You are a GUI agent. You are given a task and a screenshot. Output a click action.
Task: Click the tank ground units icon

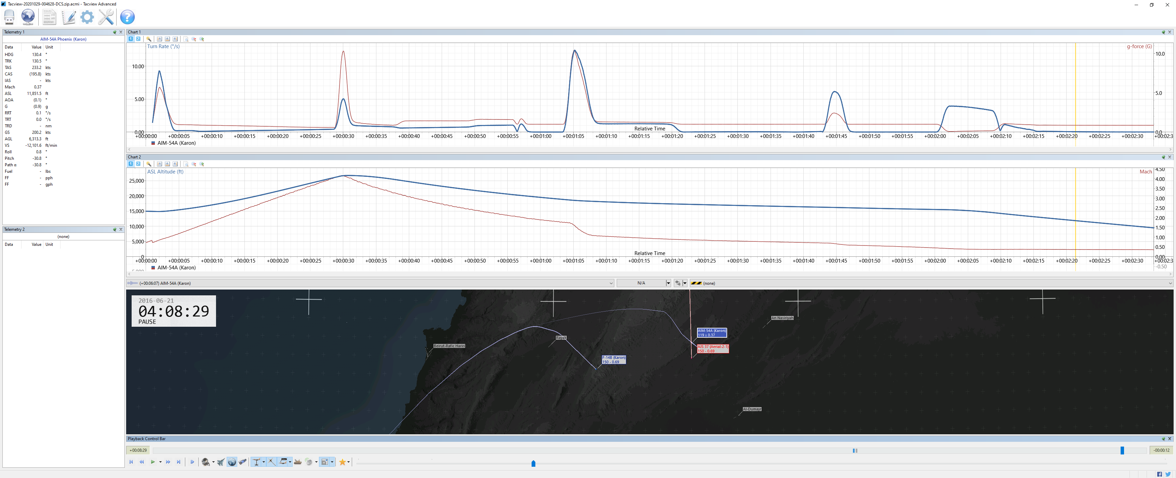pos(298,462)
